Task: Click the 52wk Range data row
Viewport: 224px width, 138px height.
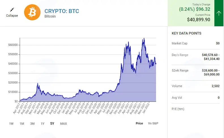Action: 196,72
